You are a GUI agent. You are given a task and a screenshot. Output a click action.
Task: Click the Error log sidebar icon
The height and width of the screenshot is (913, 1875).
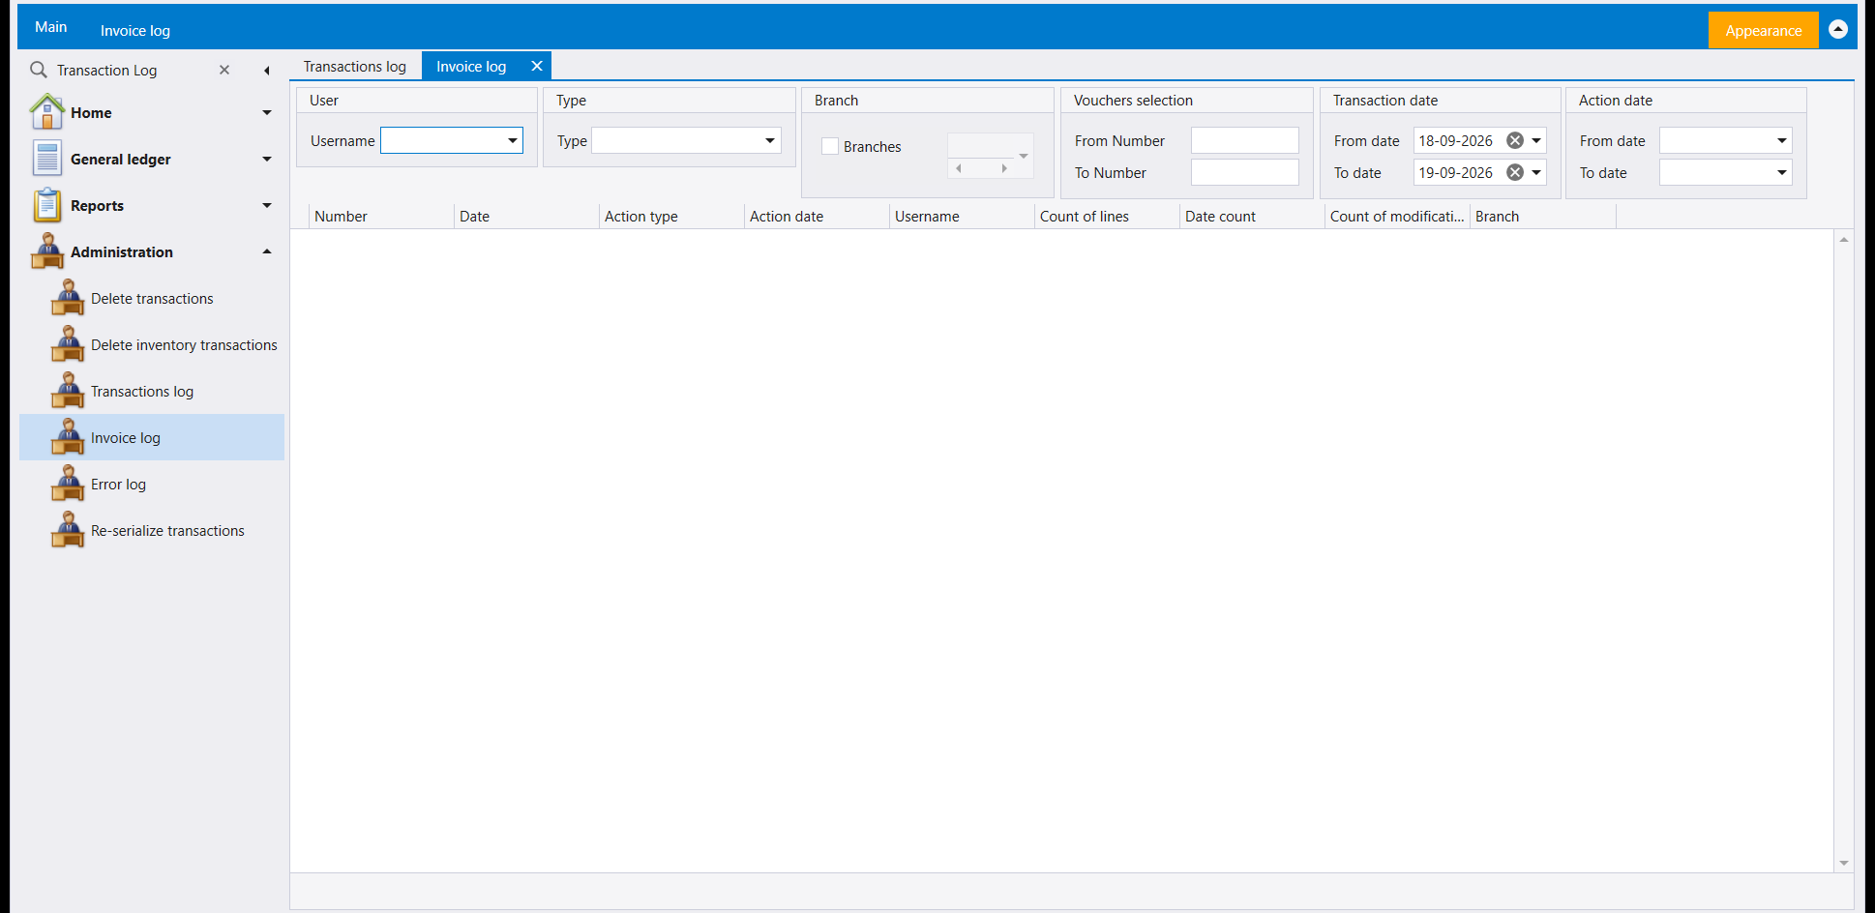pos(68,484)
